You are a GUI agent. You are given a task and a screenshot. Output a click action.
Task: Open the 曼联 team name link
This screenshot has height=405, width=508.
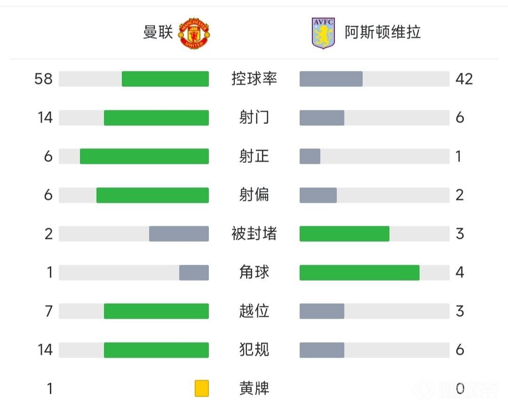click(x=158, y=32)
